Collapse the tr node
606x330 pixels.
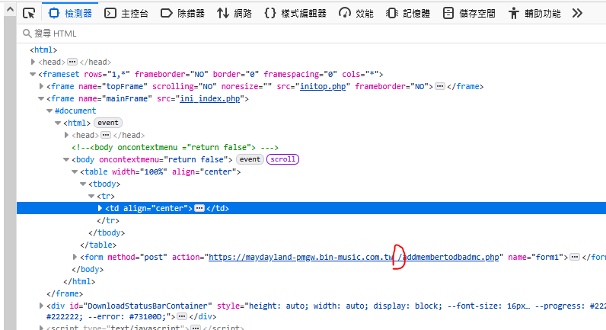(91, 196)
